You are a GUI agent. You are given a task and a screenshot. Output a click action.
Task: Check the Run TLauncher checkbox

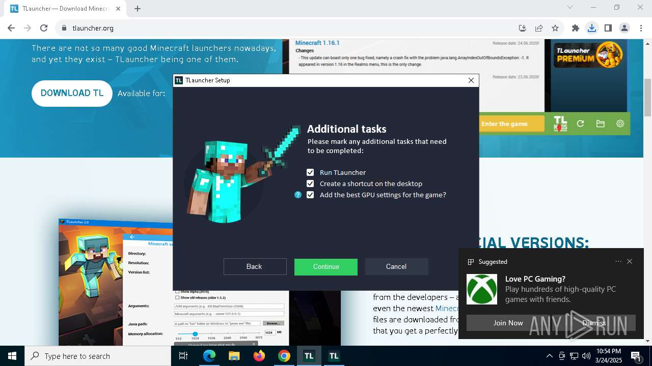(x=310, y=172)
